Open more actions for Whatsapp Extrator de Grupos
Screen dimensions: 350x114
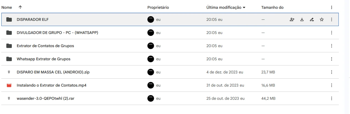pos(332,59)
